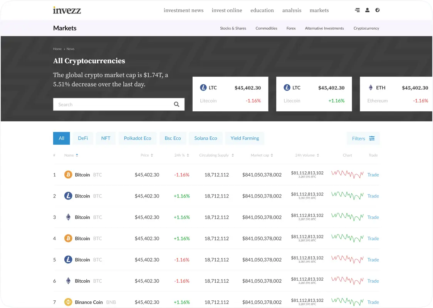Image resolution: width=433 pixels, height=308 pixels.
Task: Click the Ethereum icon on the ETH card
Action: [x=371, y=88]
